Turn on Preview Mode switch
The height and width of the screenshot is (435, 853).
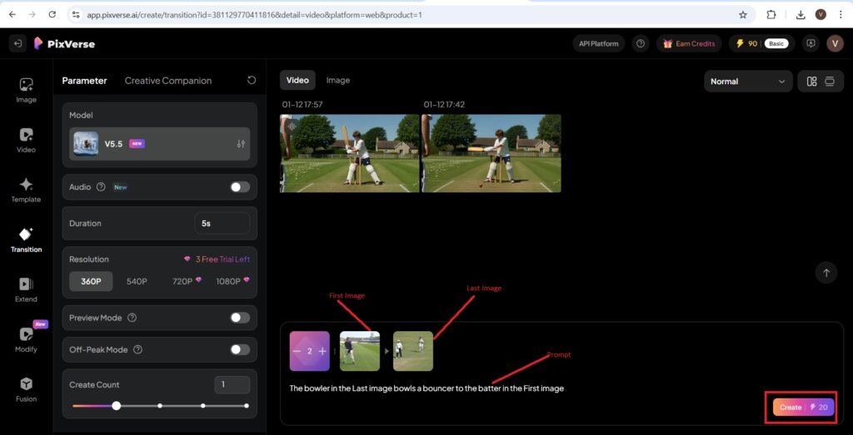click(x=240, y=318)
